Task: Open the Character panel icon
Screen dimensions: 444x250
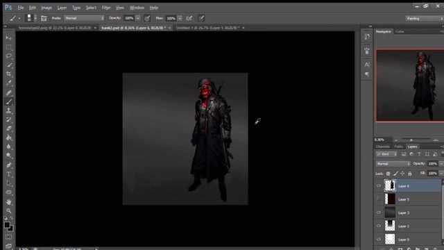Action: tap(367, 65)
